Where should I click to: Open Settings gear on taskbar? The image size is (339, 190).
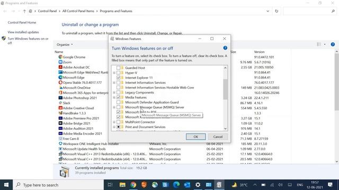tap(198, 185)
